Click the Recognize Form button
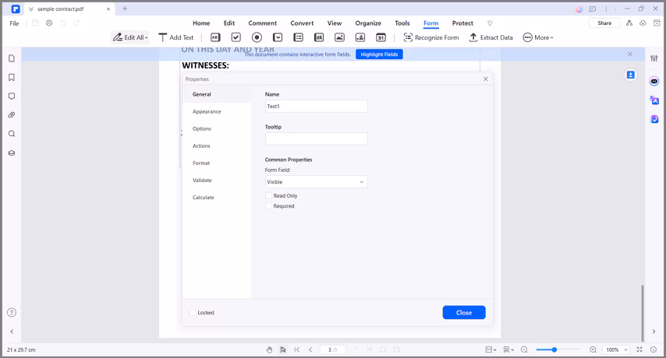The height and width of the screenshot is (358, 666). coord(431,37)
